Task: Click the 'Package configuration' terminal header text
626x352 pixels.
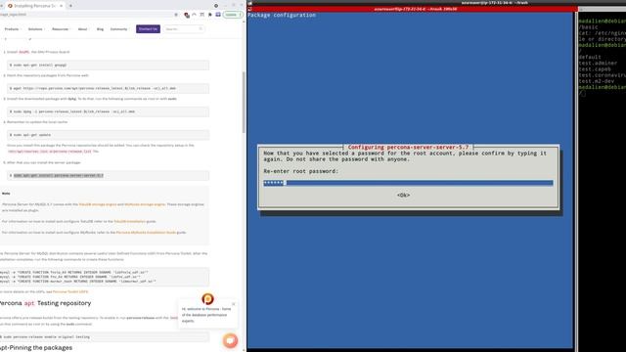Action: tap(282, 16)
